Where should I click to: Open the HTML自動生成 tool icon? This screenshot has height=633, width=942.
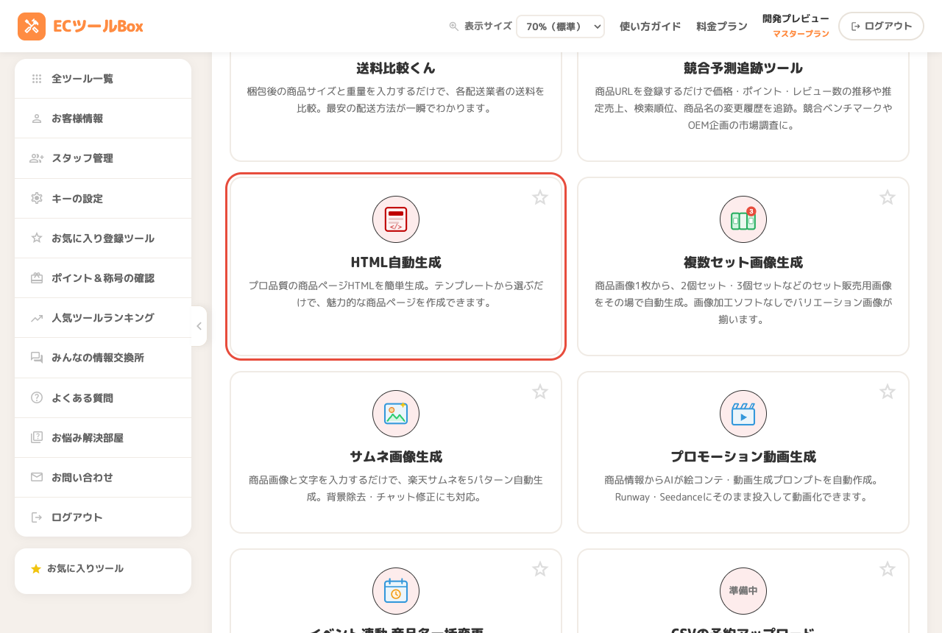(x=396, y=219)
